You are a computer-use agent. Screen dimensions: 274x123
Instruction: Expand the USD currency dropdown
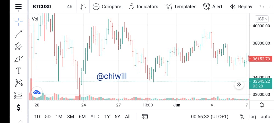pyautogui.click(x=262, y=19)
